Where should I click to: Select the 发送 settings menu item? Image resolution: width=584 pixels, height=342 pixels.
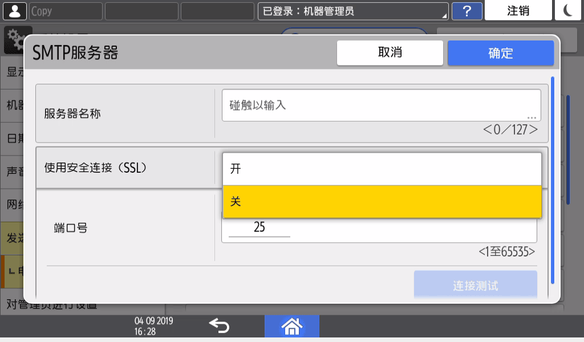[x=13, y=237]
